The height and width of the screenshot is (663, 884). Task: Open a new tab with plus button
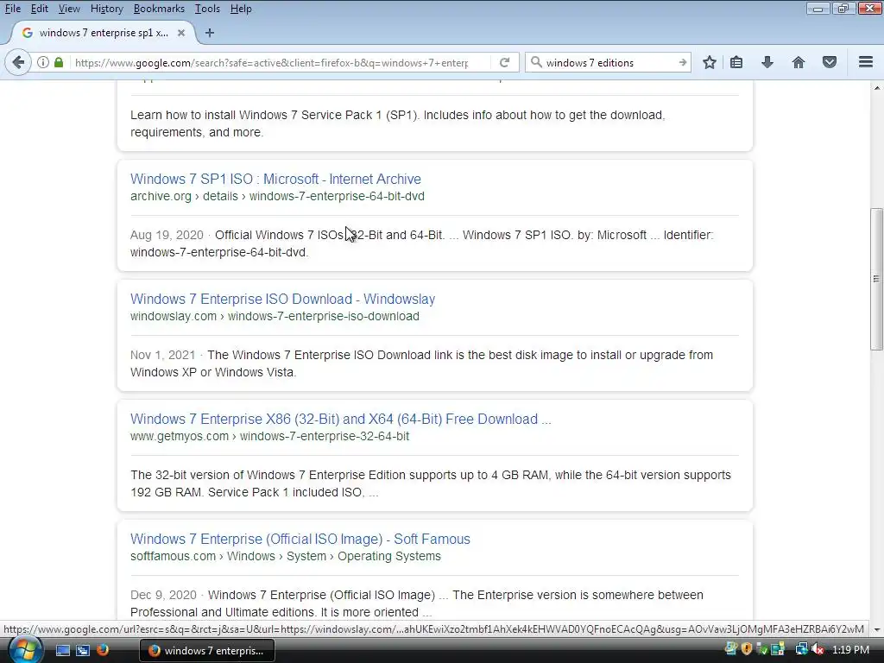point(209,33)
